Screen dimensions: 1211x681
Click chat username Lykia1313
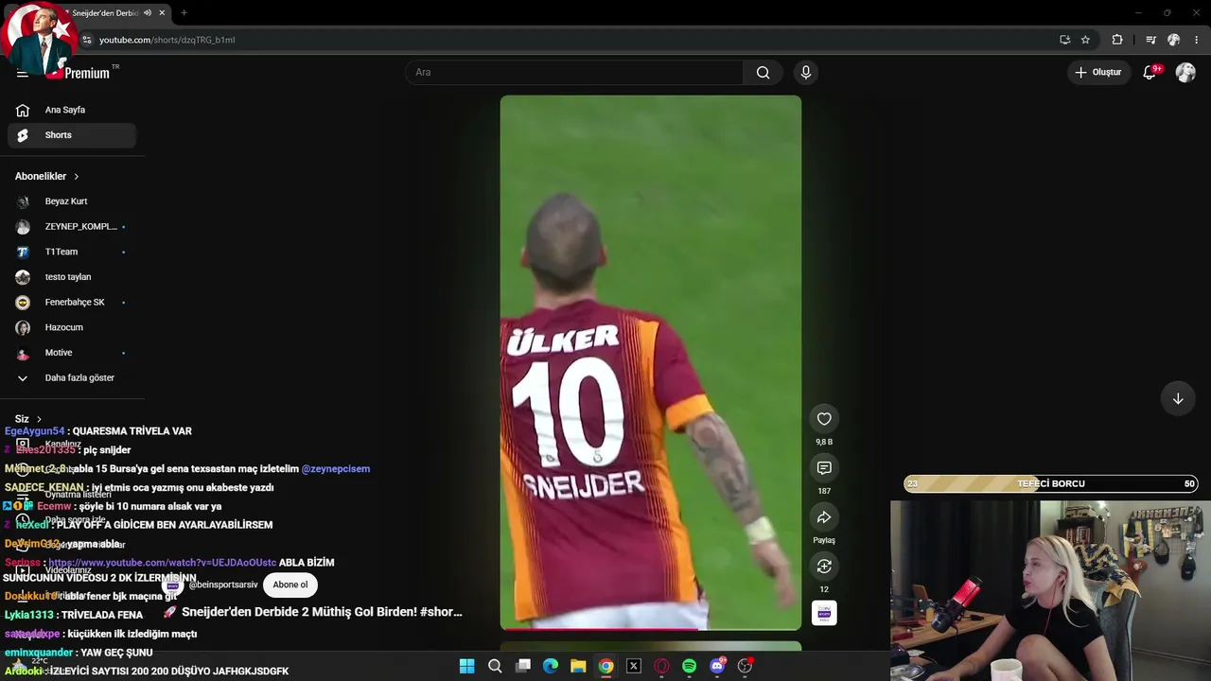click(29, 615)
